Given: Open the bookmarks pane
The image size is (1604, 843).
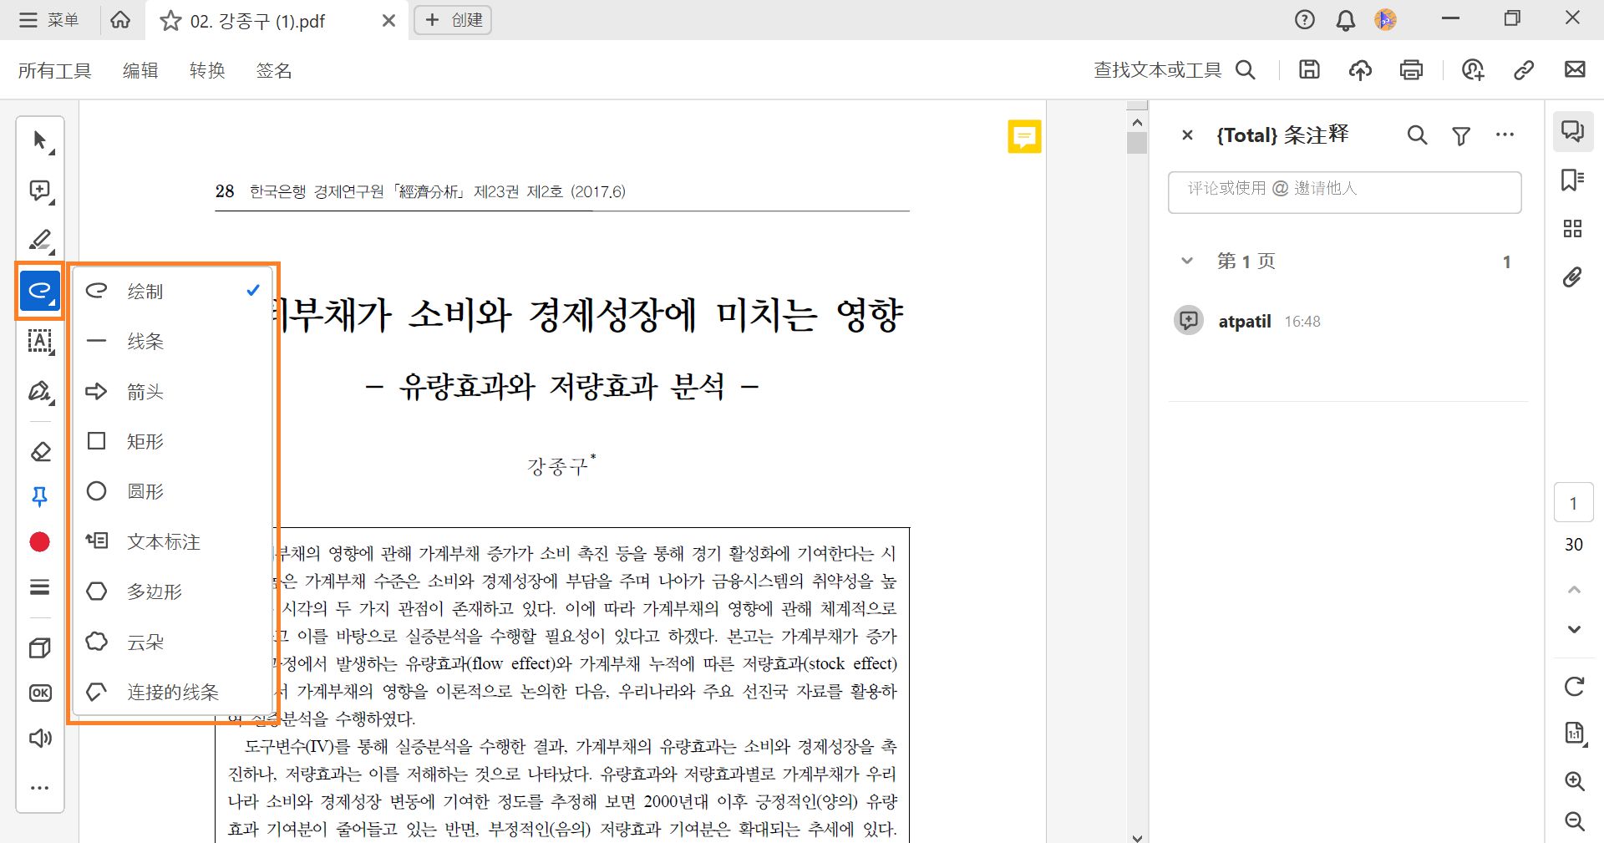Looking at the screenshot, I should coord(1573,180).
